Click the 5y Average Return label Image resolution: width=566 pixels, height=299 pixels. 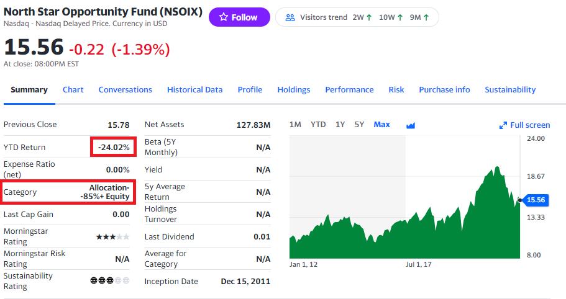165,192
